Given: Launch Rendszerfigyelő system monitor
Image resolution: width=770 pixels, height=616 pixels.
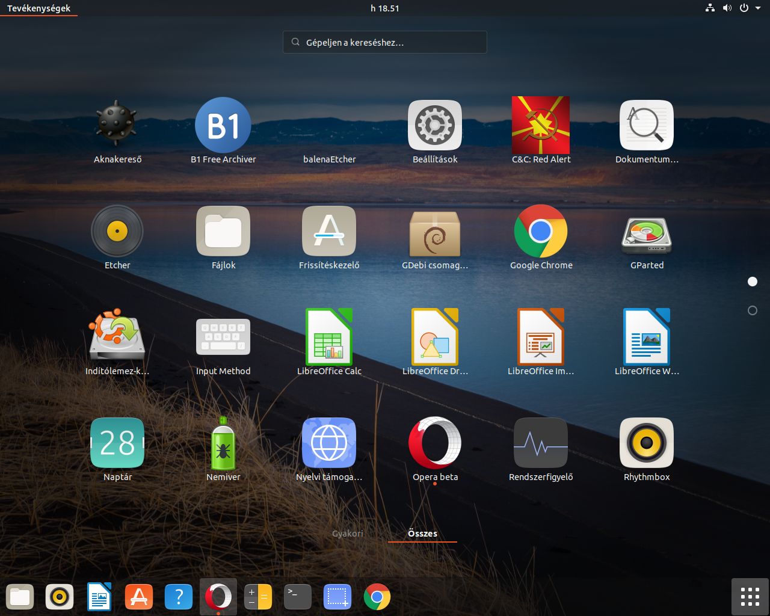Looking at the screenshot, I should (541, 443).
